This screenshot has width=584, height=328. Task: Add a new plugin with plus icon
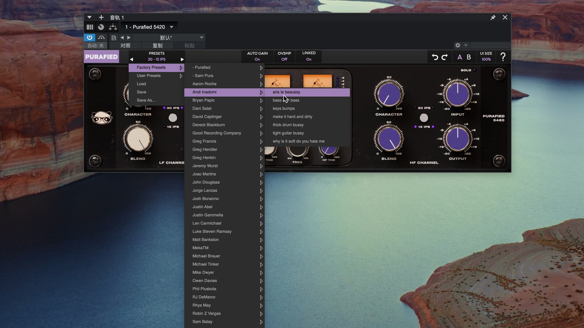click(x=101, y=18)
